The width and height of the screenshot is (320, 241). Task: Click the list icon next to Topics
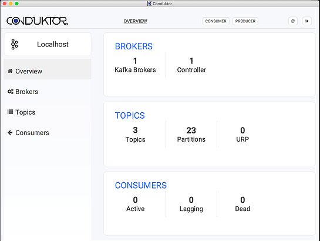[x=10, y=112]
